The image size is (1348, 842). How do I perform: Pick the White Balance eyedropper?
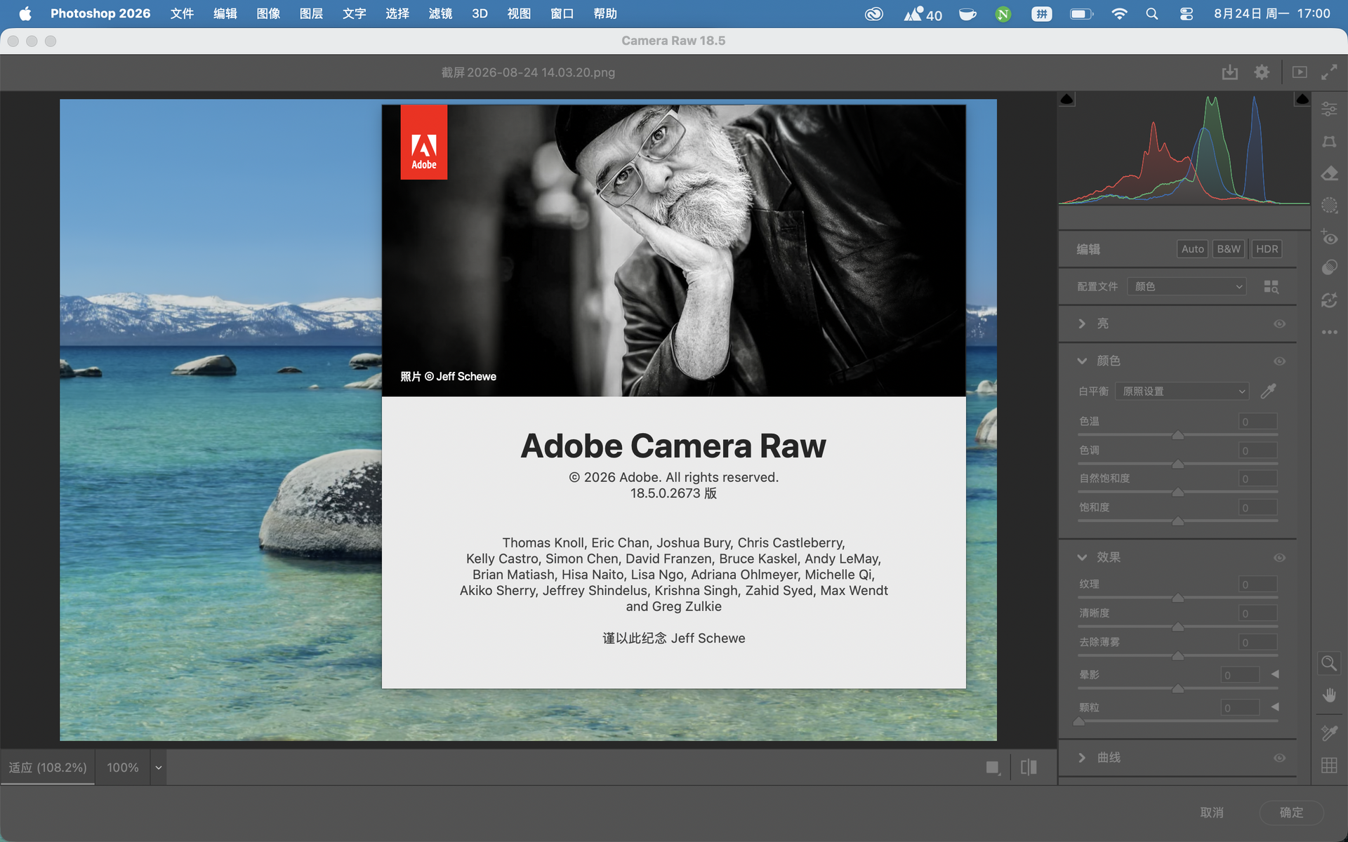pyautogui.click(x=1268, y=391)
